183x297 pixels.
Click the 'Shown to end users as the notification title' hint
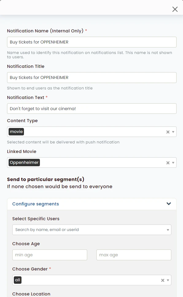point(50,88)
